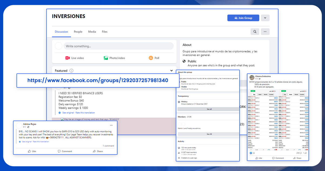This screenshot has width=325, height=171.
Task: Open the Media tab
Action: [x=92, y=32]
